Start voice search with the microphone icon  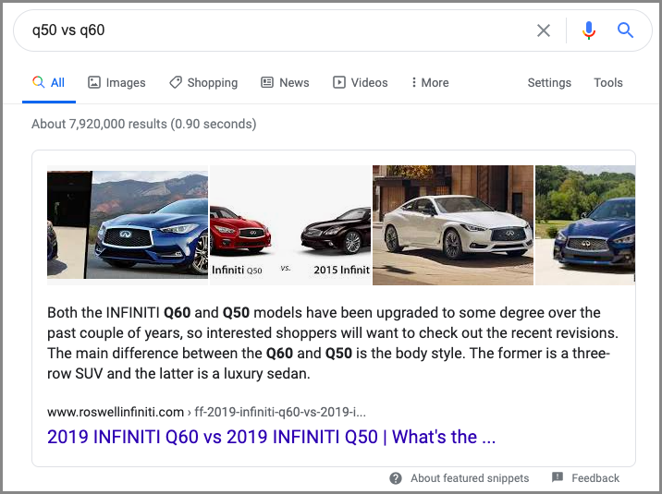[x=589, y=30]
